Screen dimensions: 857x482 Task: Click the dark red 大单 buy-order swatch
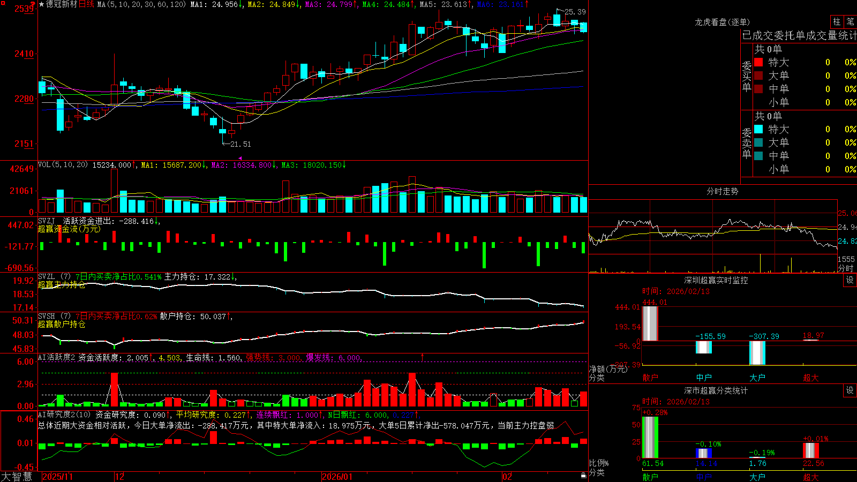[x=758, y=76]
